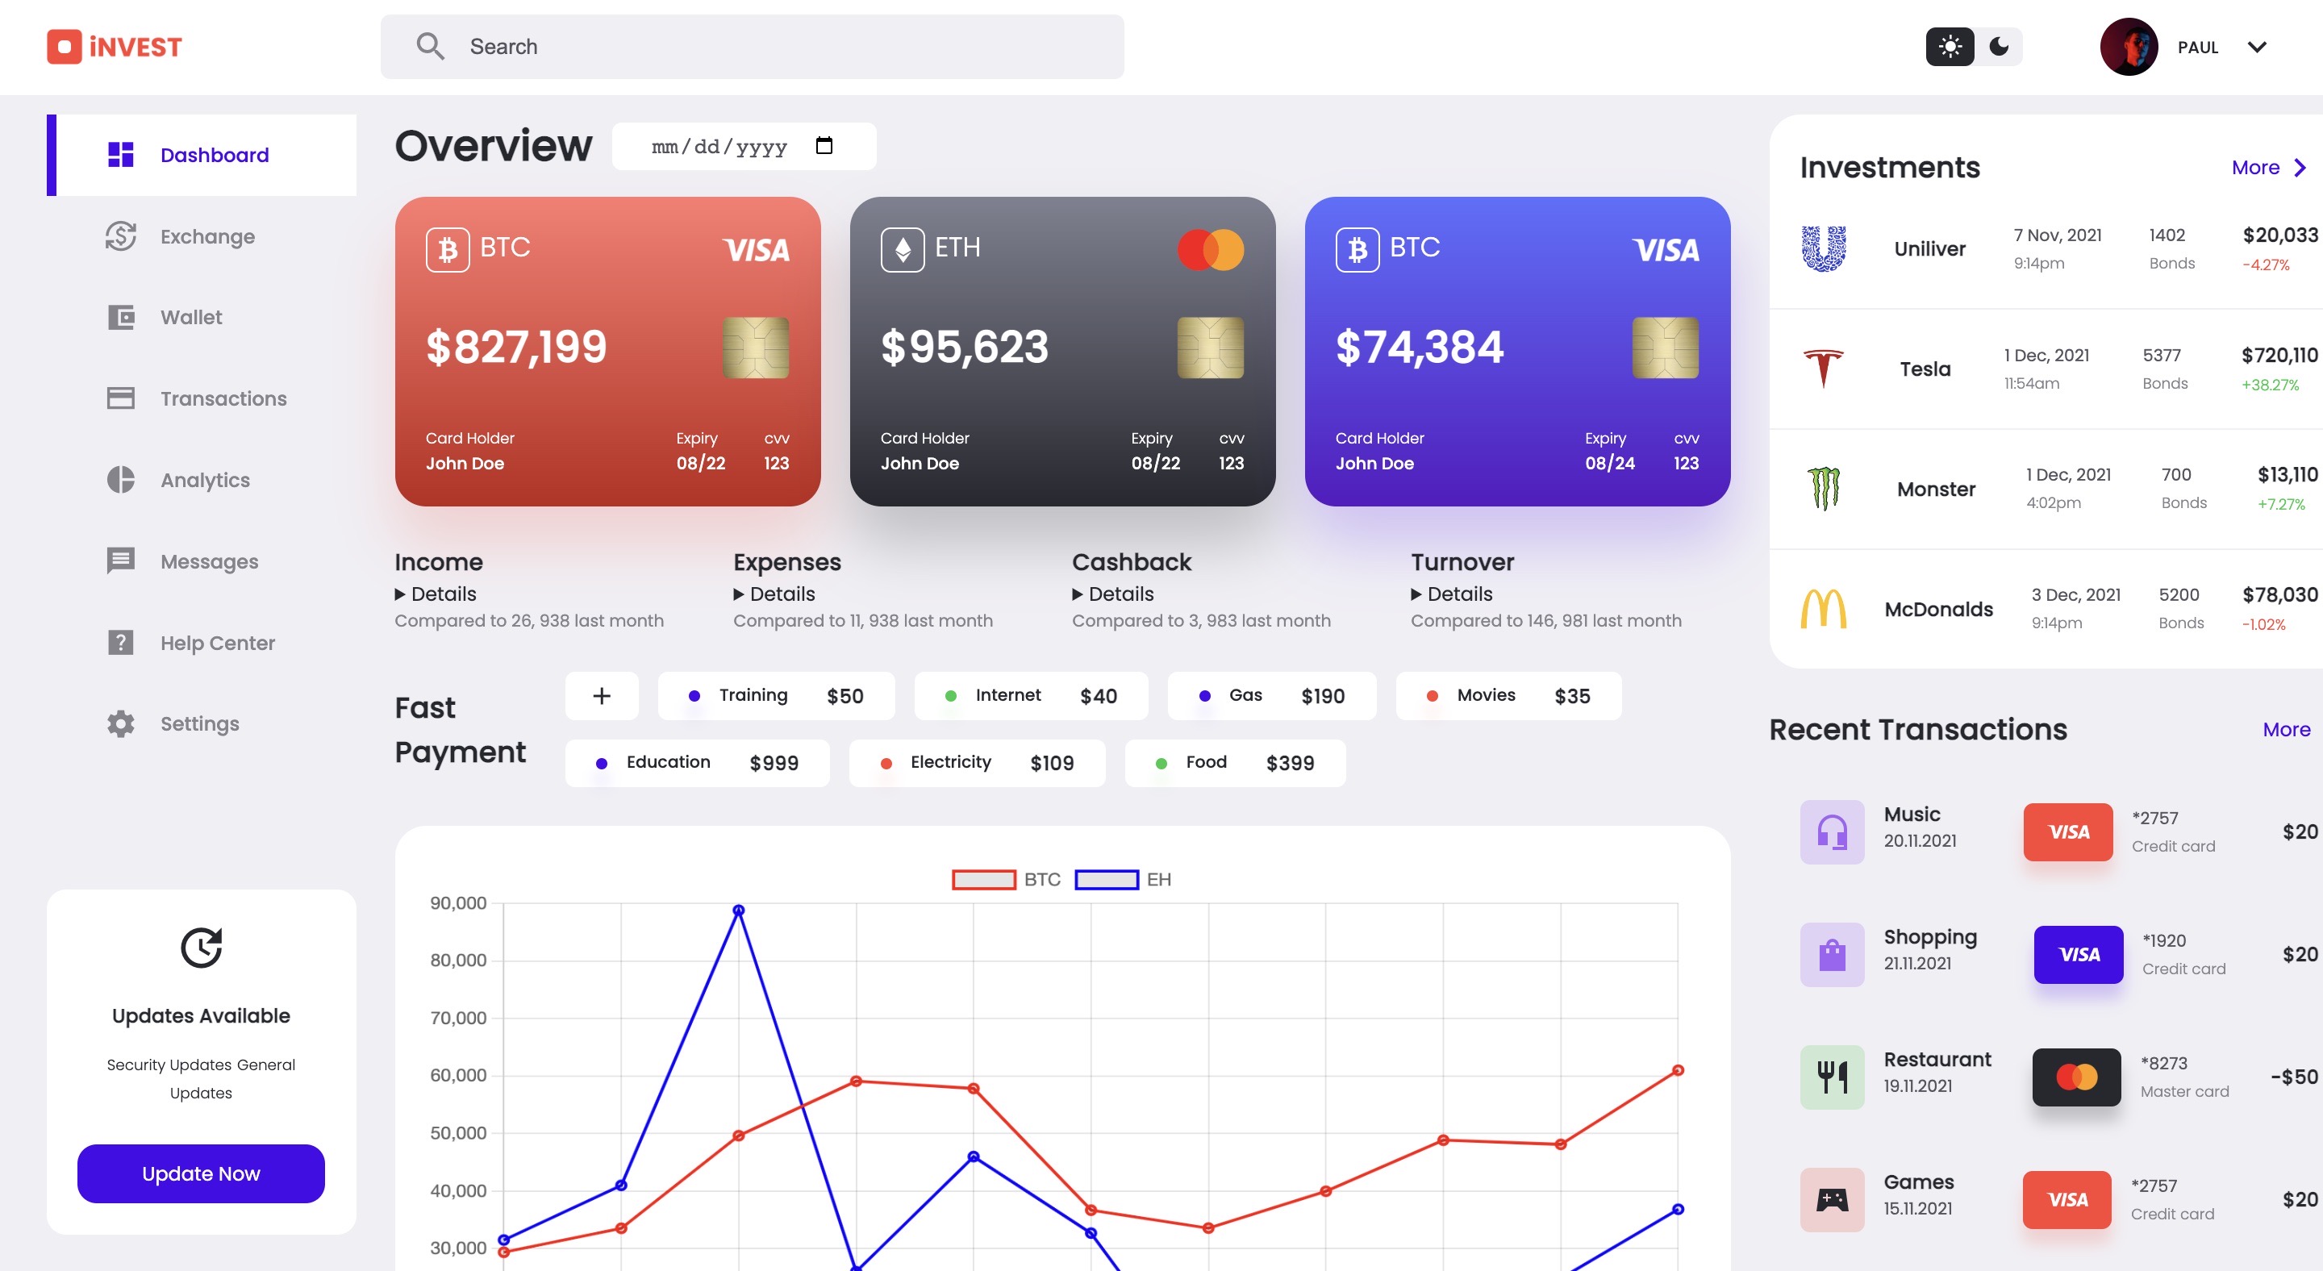The width and height of the screenshot is (2323, 1271).
Task: Open the Transactions menu item
Action: click(201, 398)
